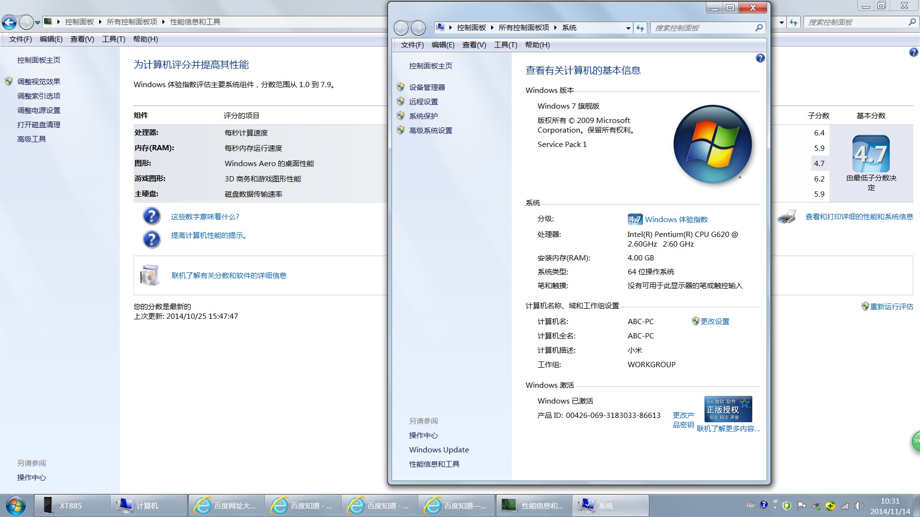Screen dimensions: 920x517
Task: Click the Windows 体验指数 link
Action: 676,219
